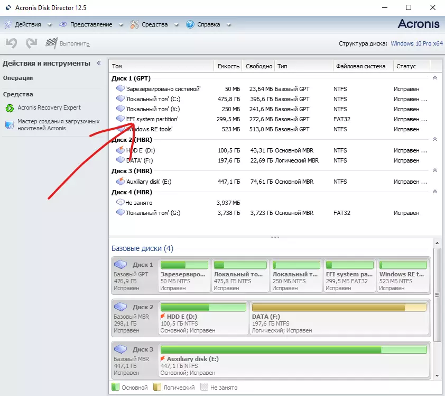Select 'Зарезервировано системой' volume icon in list

click(x=120, y=88)
